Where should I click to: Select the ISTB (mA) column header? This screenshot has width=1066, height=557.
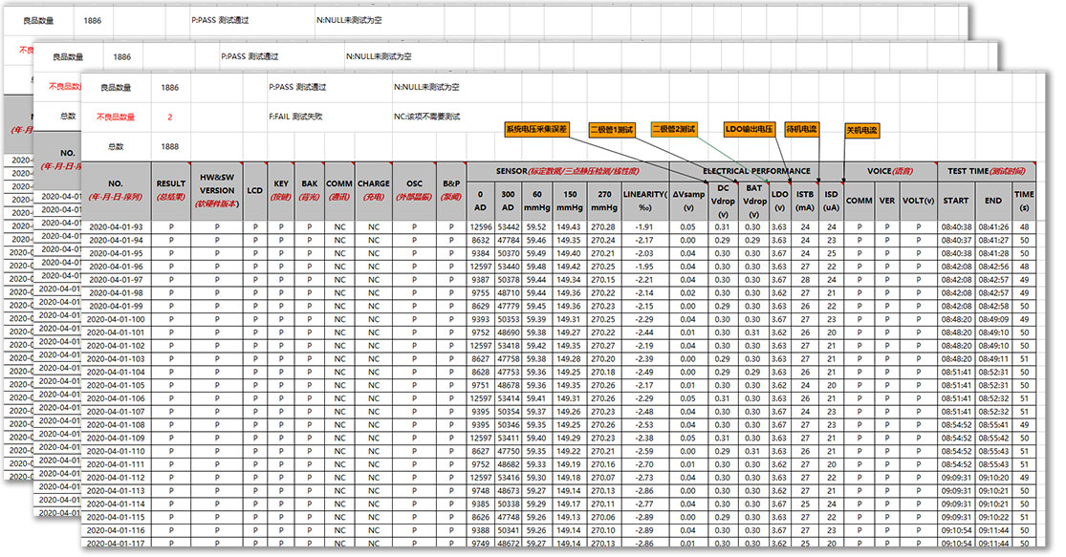pyautogui.click(x=805, y=201)
